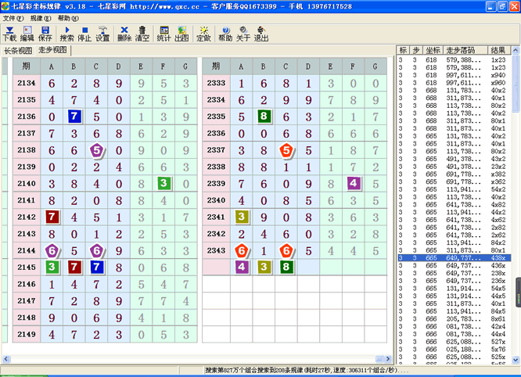Click purple square 4 in row 2339
Screen dimensions: 521x377
(354, 183)
